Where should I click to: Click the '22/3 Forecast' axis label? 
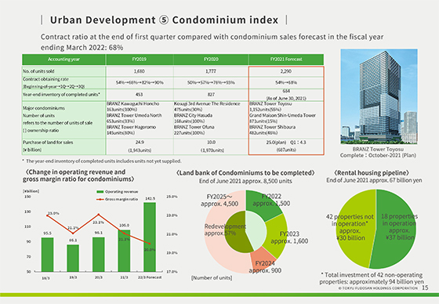pos(150,277)
